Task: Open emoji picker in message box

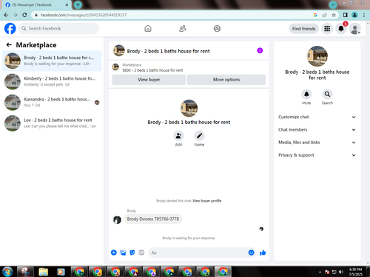Action: tap(251, 253)
